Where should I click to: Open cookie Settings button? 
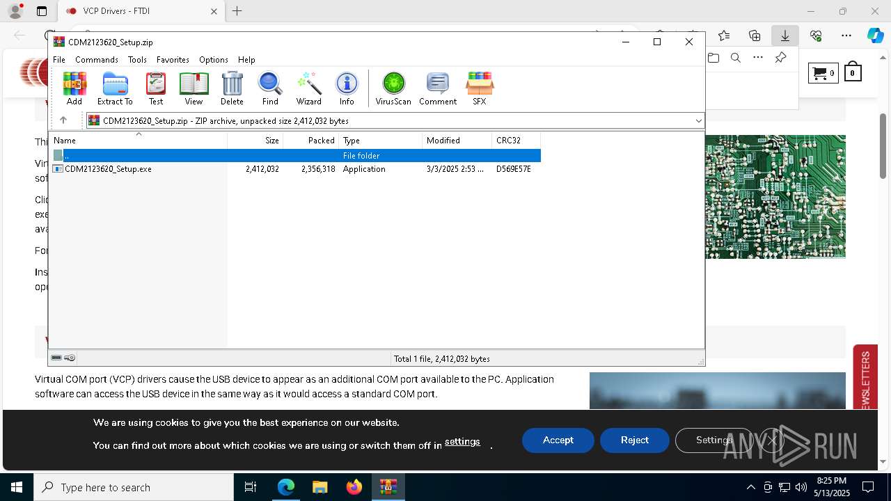(x=714, y=440)
